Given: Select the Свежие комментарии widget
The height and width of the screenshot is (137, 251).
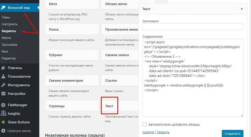Looking at the screenshot, I should coord(72,80).
